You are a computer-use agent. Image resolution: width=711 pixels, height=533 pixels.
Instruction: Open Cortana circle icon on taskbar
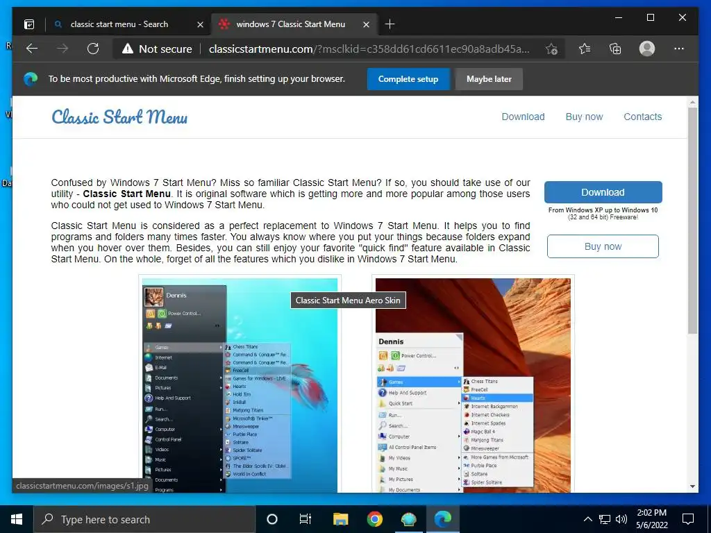(271, 519)
